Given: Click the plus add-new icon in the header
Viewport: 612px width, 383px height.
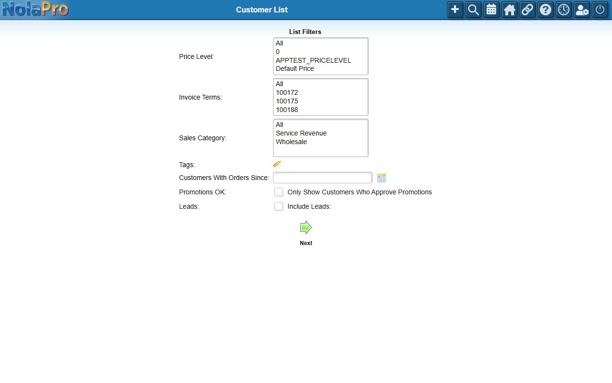Looking at the screenshot, I should (455, 10).
